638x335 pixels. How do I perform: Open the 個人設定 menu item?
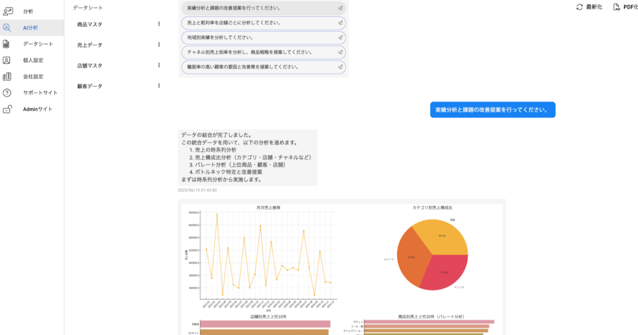[x=33, y=60]
